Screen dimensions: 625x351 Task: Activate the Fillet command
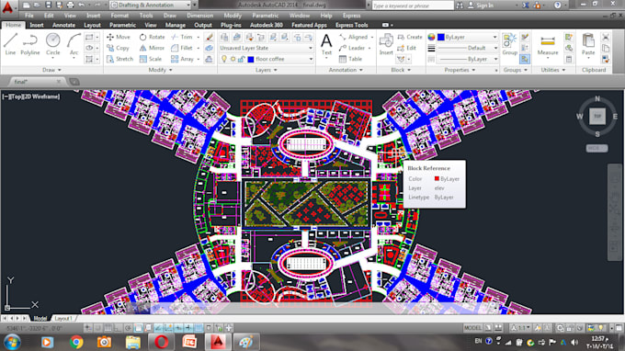click(182, 48)
